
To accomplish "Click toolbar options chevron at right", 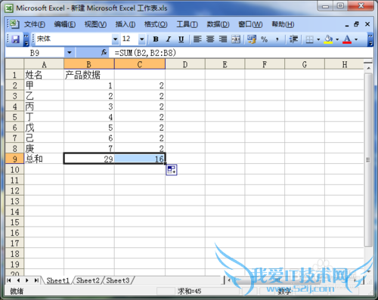I will pos(370,39).
